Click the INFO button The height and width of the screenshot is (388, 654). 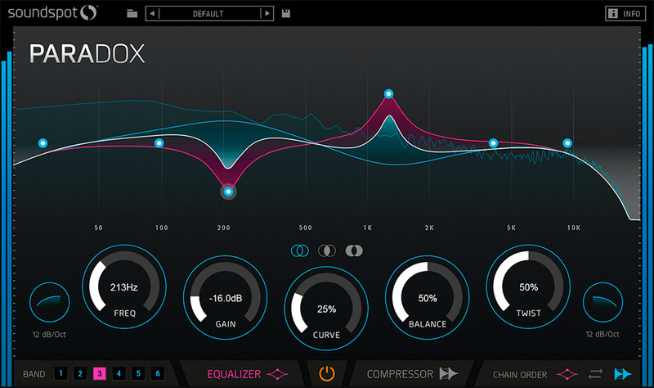click(624, 14)
